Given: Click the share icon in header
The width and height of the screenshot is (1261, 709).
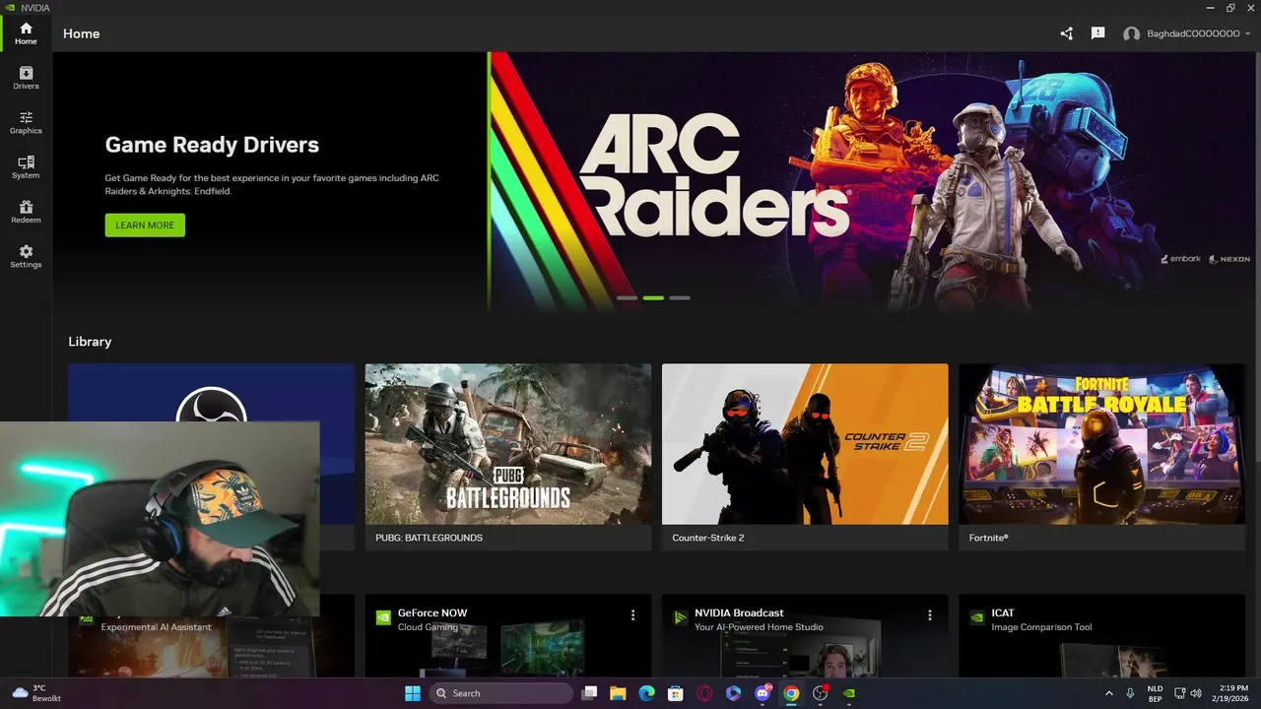Looking at the screenshot, I should [1066, 33].
